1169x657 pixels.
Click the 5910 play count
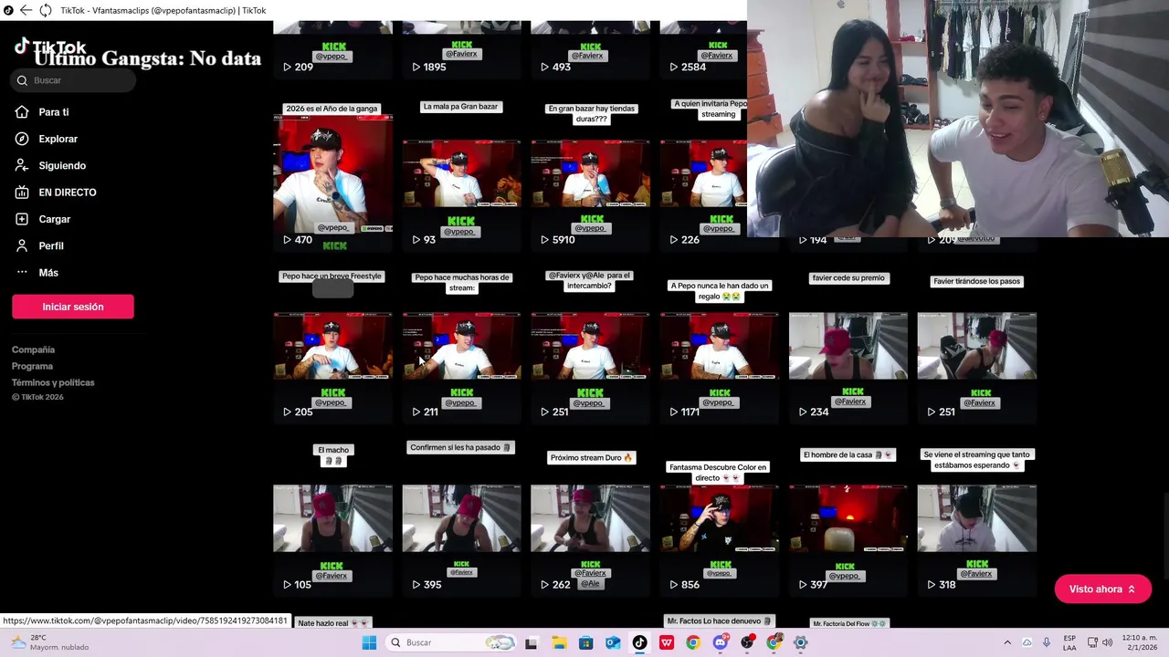tap(557, 240)
